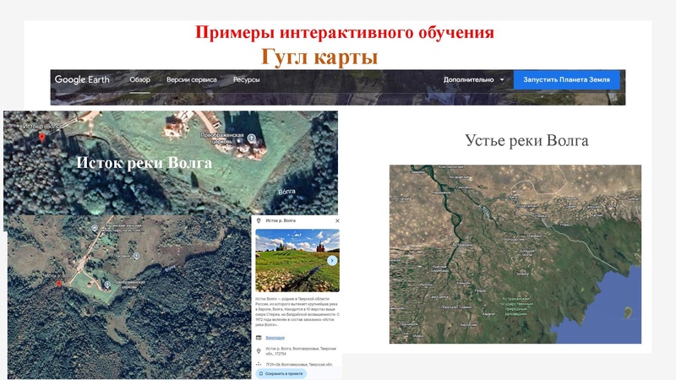Screen dimensions: 676x380
Task: Close the Исток р. Волга info panel
Action: coord(337,220)
